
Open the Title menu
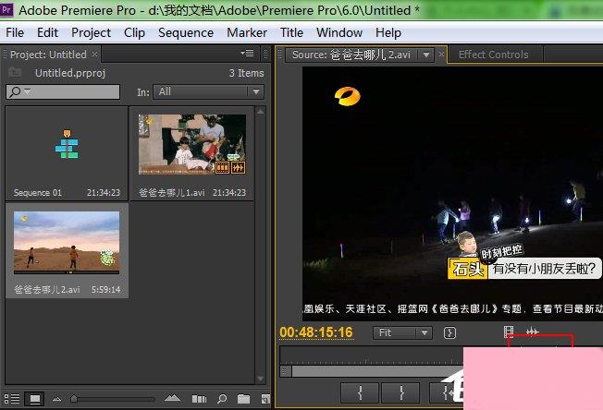point(291,32)
